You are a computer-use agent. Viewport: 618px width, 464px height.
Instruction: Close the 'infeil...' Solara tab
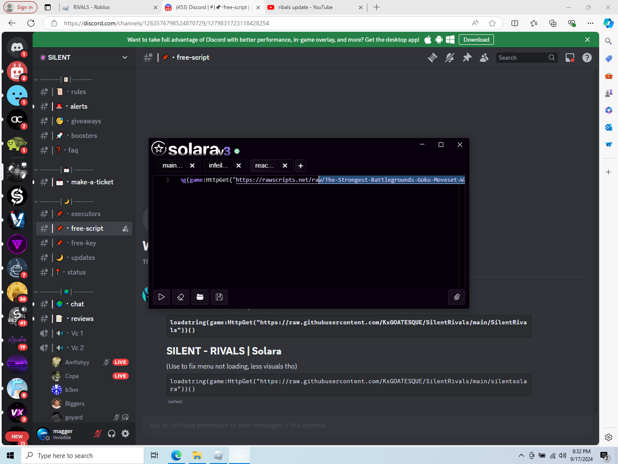pyautogui.click(x=239, y=166)
